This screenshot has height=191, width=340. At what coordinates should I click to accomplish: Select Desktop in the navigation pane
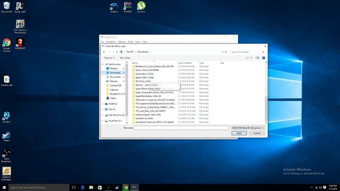coord(114,68)
